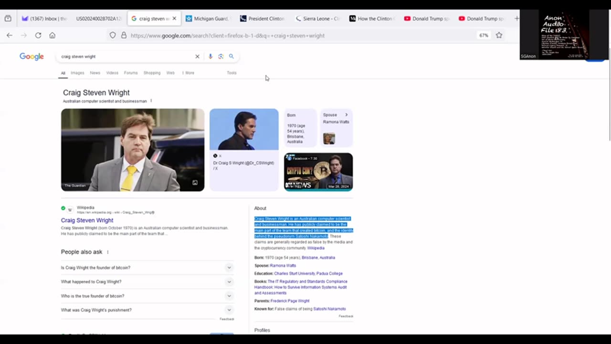Switch to the Michigan Guard tab
The image size is (611, 344).
[x=208, y=19]
